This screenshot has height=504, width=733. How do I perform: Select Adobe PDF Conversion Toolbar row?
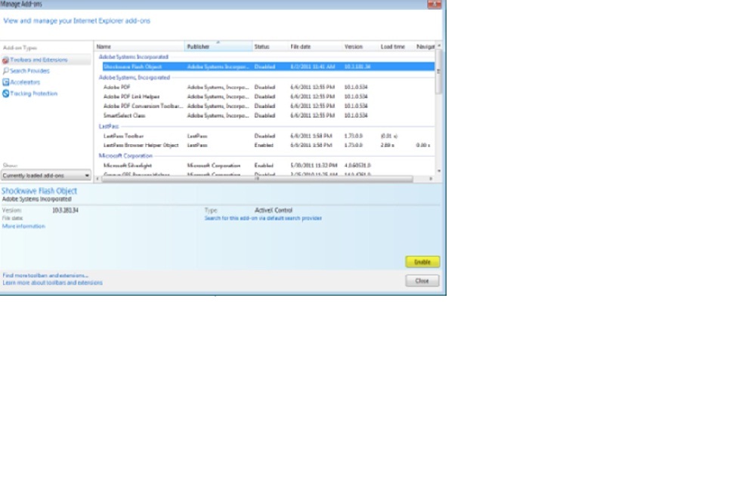point(268,106)
